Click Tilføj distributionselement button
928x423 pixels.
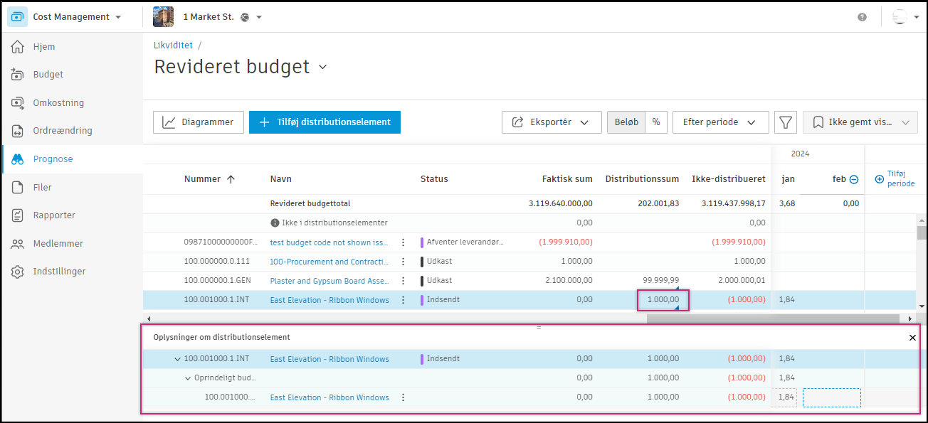point(325,122)
